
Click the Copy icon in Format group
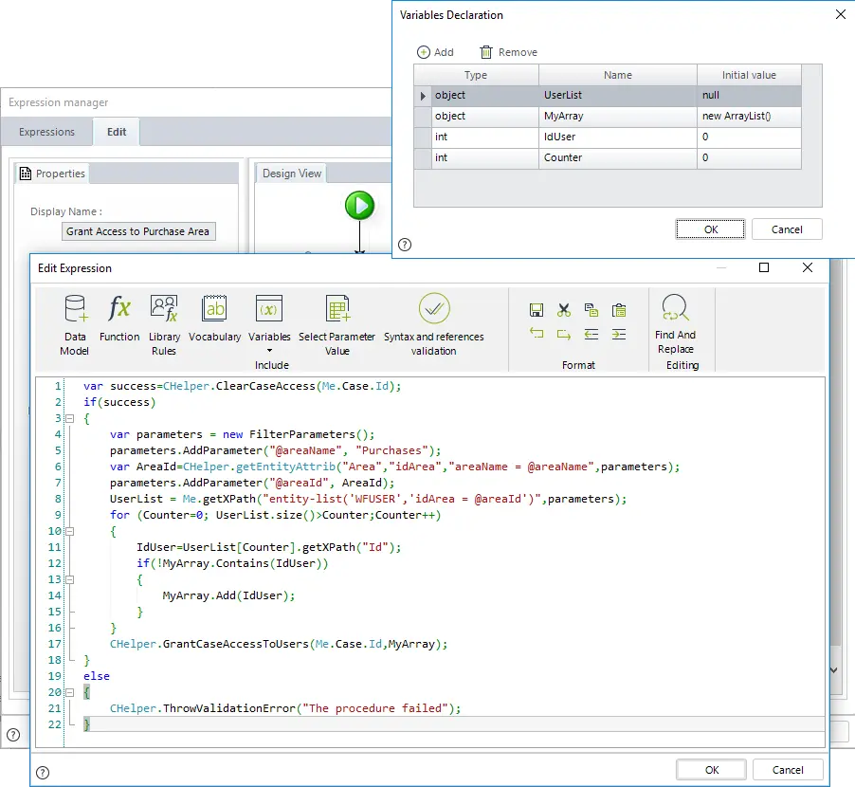click(591, 310)
